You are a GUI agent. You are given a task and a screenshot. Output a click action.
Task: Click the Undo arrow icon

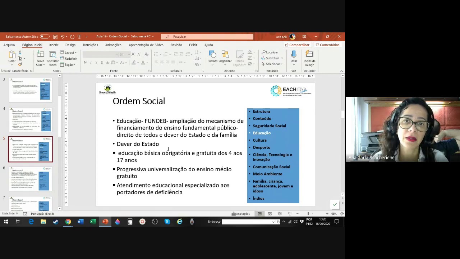tap(63, 37)
